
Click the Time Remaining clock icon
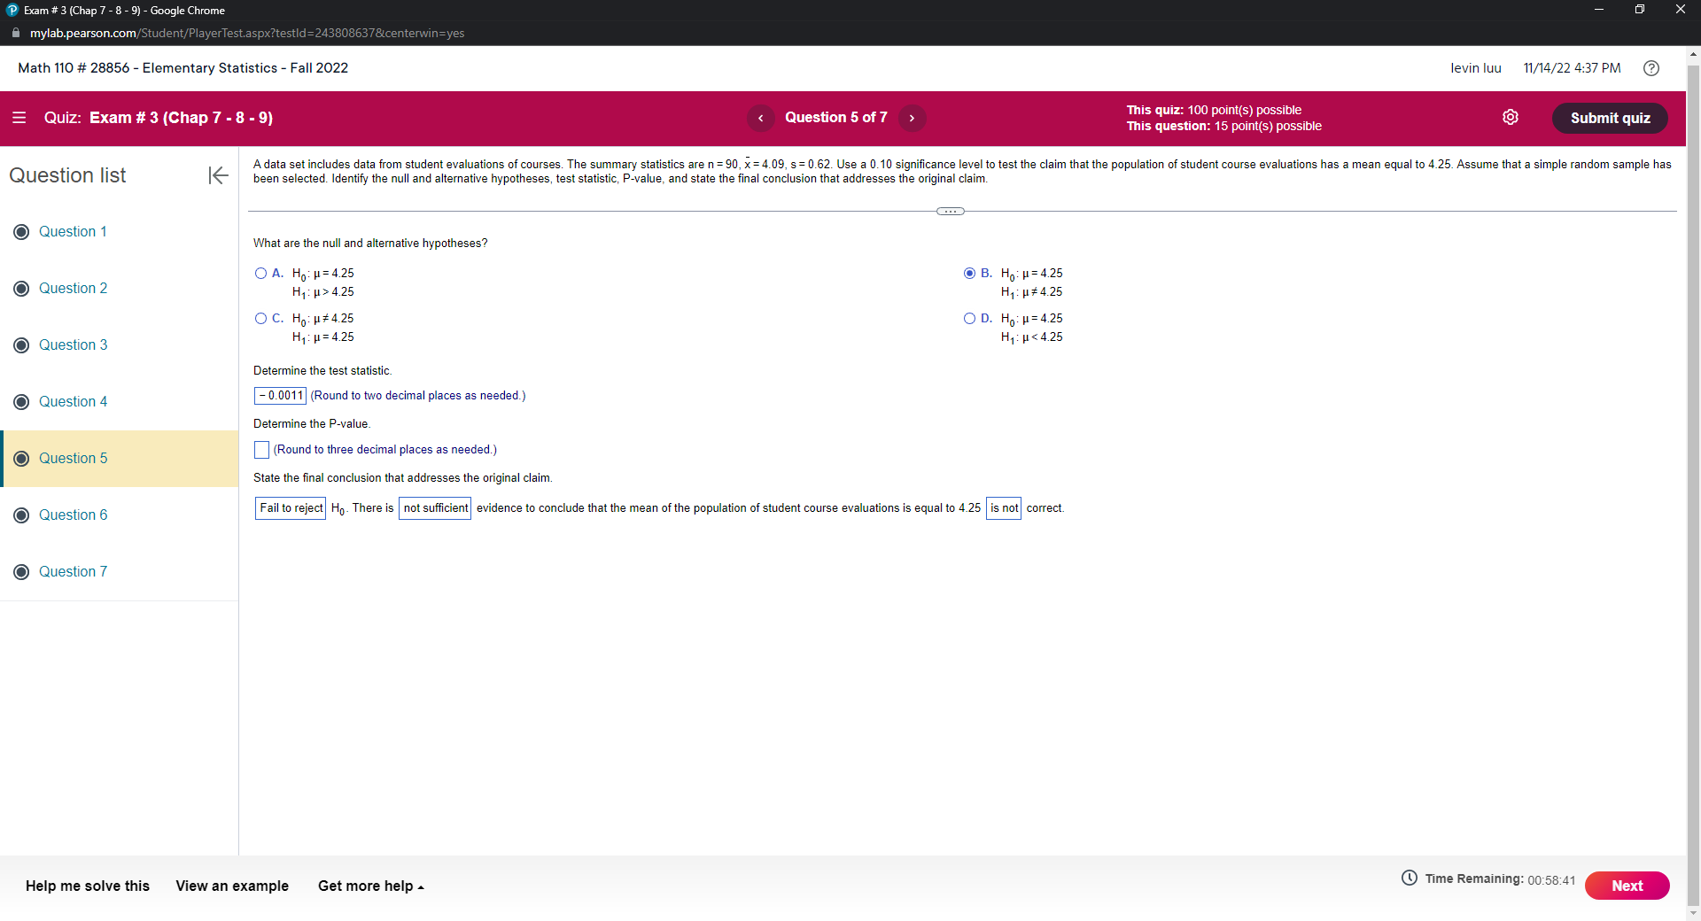tap(1410, 878)
